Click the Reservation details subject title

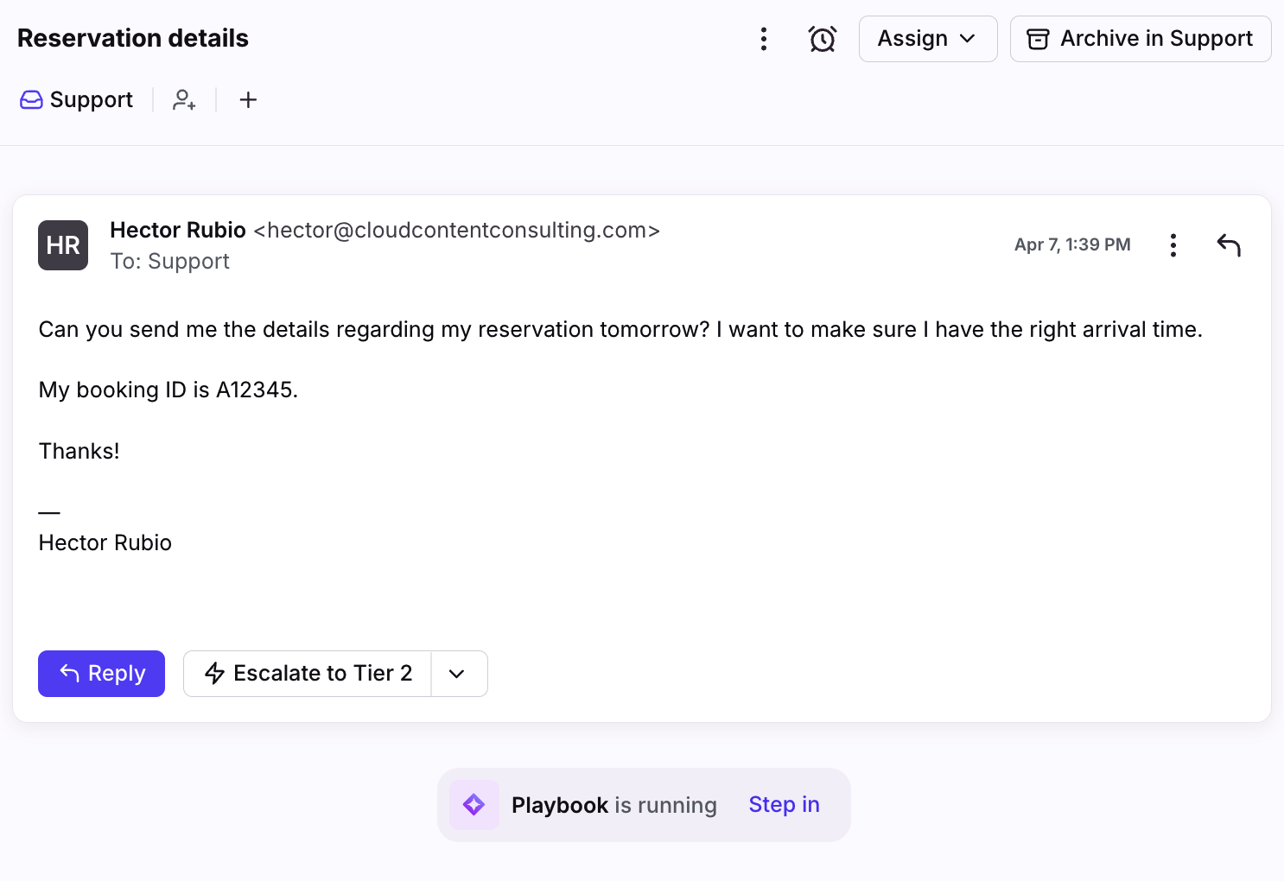pos(133,39)
